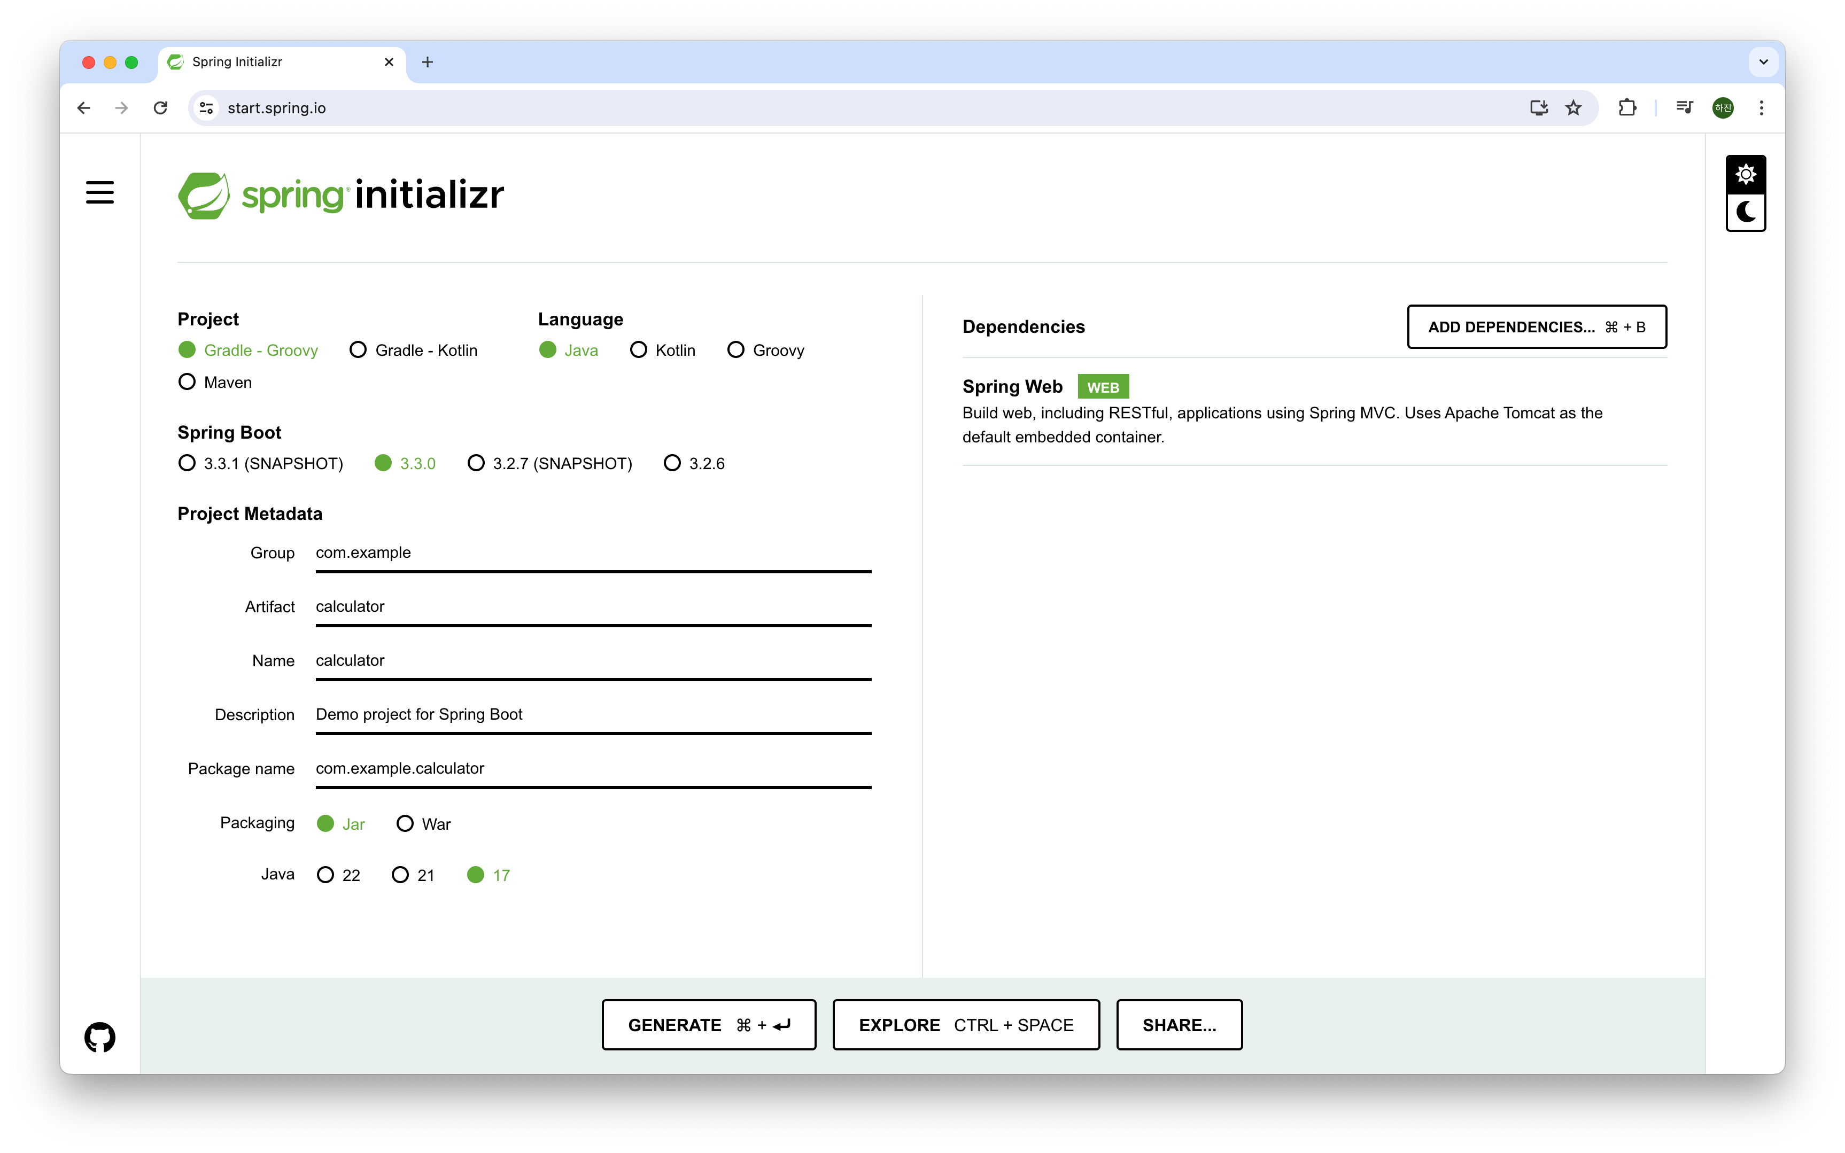View site information icon in address bar
The image size is (1845, 1153).
click(206, 107)
